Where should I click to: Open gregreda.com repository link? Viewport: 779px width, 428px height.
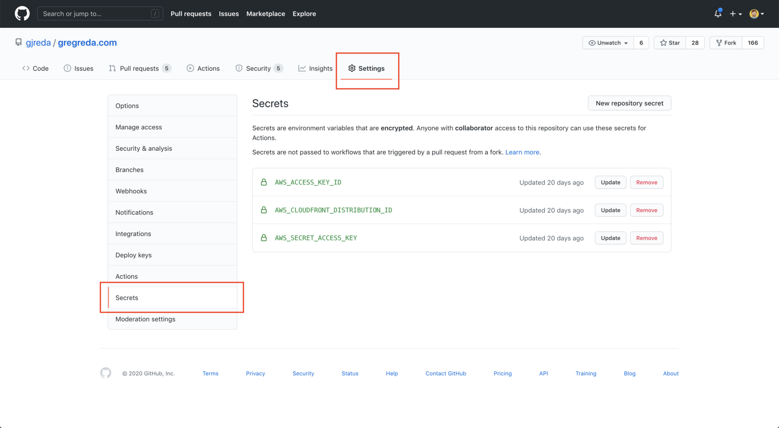(x=87, y=42)
